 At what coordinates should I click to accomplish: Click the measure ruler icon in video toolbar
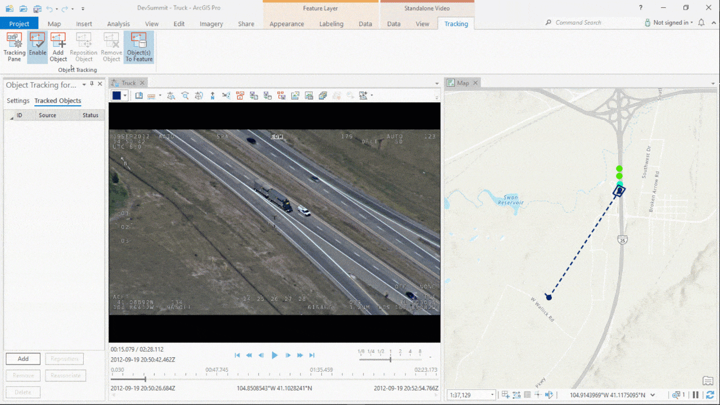pyautogui.click(x=151, y=96)
